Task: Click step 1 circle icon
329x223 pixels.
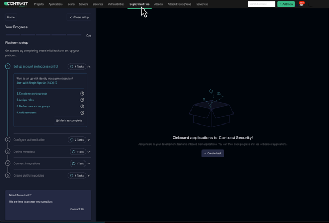Action: pyautogui.click(x=8, y=66)
